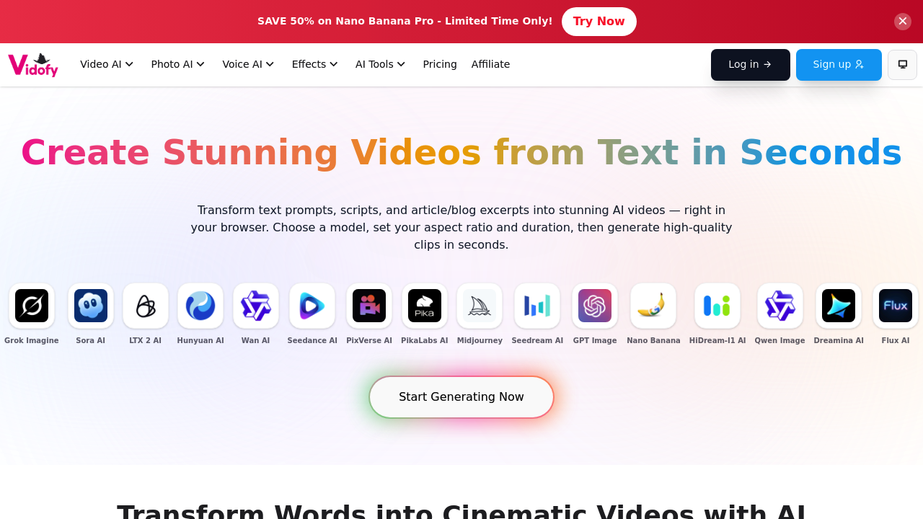This screenshot has width=923, height=519.
Task: Dismiss the Nano Banana Pro promo banner
Action: point(901,21)
